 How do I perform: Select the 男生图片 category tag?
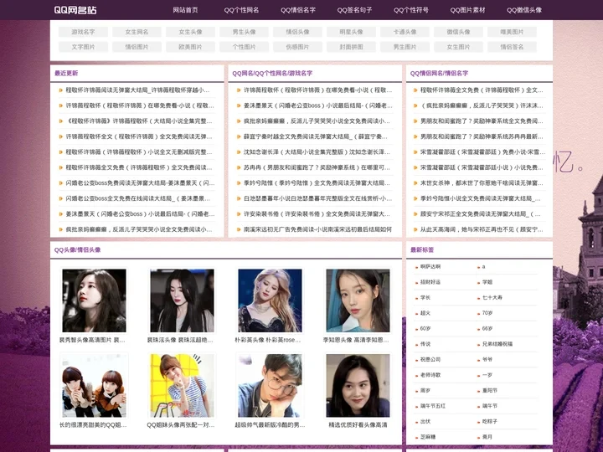click(x=405, y=47)
